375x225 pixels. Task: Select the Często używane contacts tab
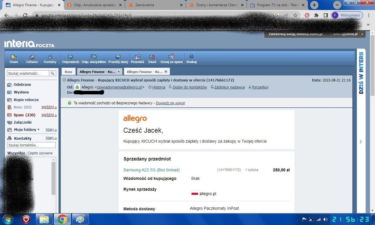(40, 153)
